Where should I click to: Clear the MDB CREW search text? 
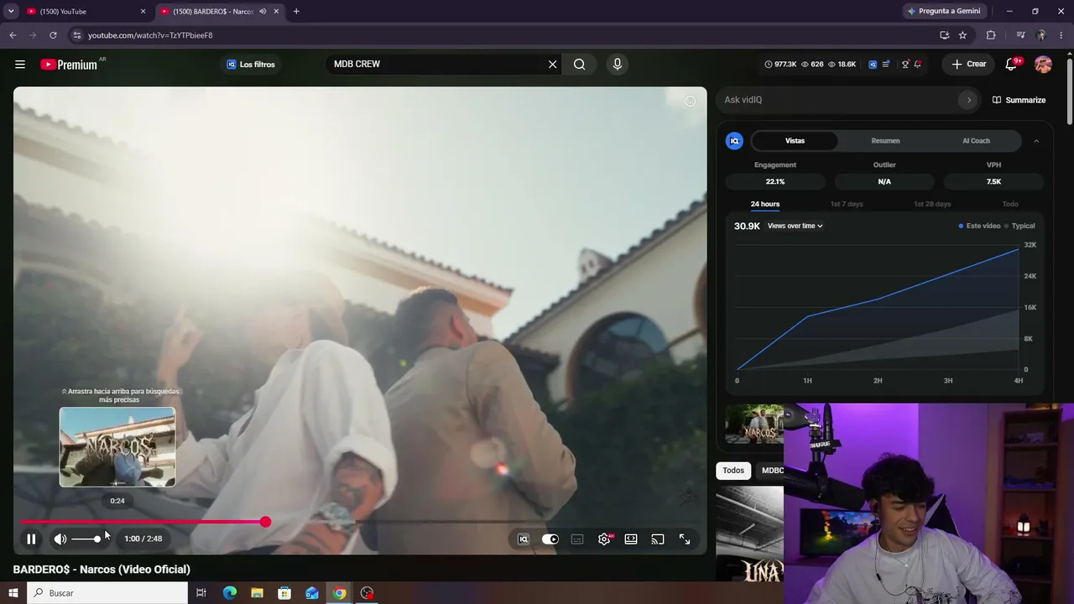point(552,65)
